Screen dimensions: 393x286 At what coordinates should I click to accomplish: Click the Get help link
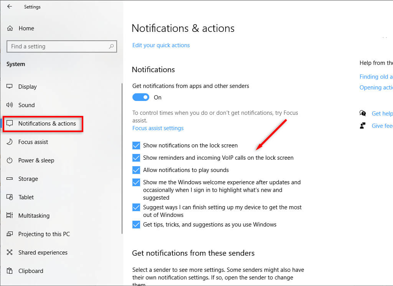pyautogui.click(x=382, y=114)
